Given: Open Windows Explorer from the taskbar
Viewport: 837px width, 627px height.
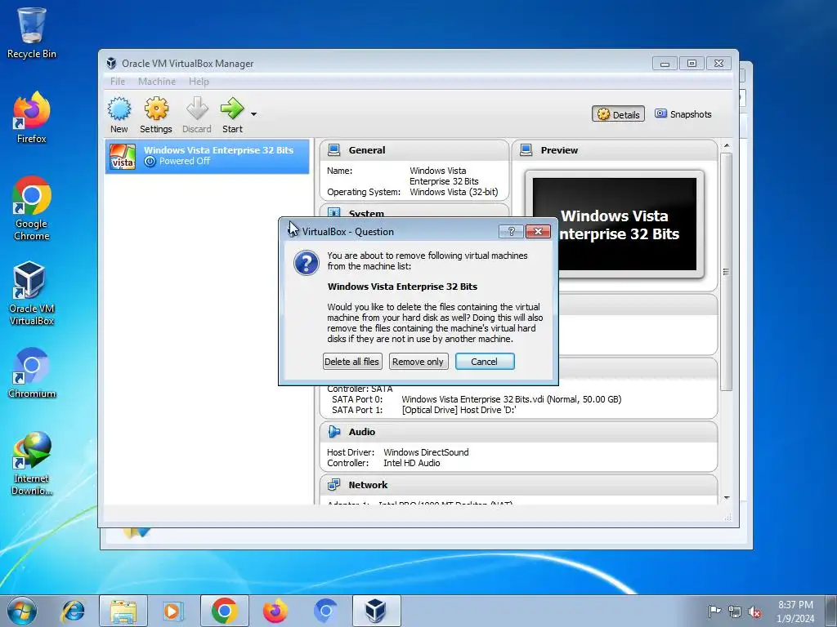Looking at the screenshot, I should tap(123, 611).
